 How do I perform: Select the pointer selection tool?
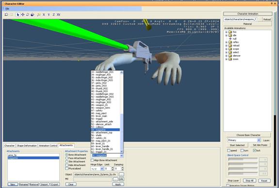pos(18,15)
